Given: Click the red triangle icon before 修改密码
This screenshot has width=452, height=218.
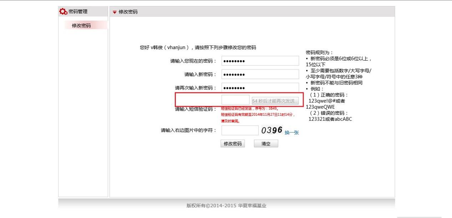Looking at the screenshot, I should (x=115, y=12).
